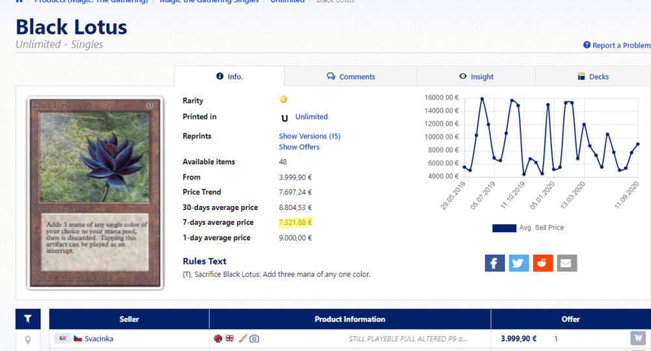Share on Reddit

(543, 263)
